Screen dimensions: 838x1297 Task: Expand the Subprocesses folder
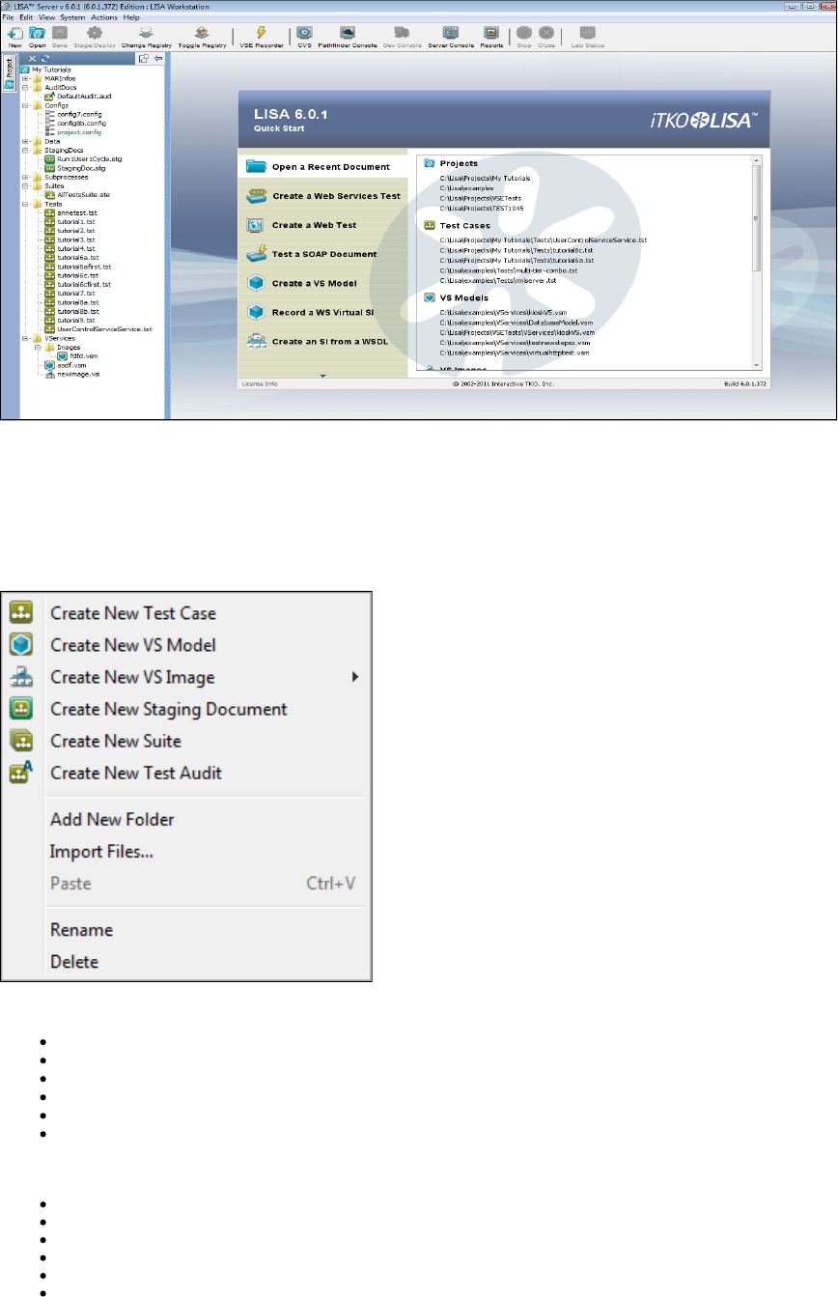pos(24,177)
